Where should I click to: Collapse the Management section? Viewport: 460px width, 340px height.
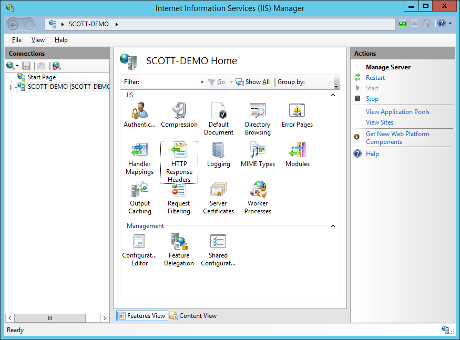click(x=333, y=225)
